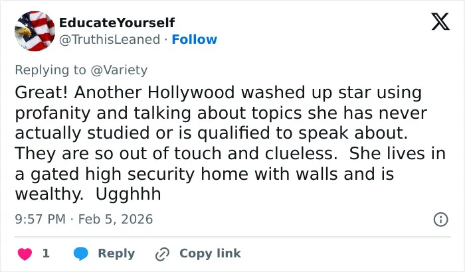Viewport: 465px width, 272px height.
Task: Open the X logo link
Action: 440,22
